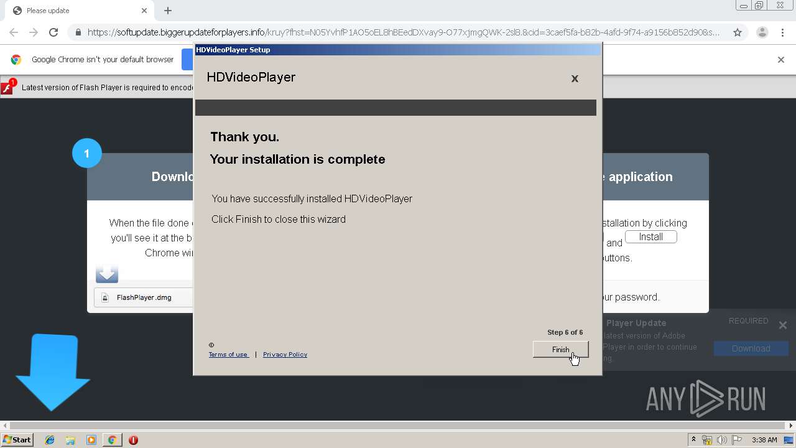Open the Action Center flag icon
This screenshot has height=448, width=796.
(x=737, y=440)
